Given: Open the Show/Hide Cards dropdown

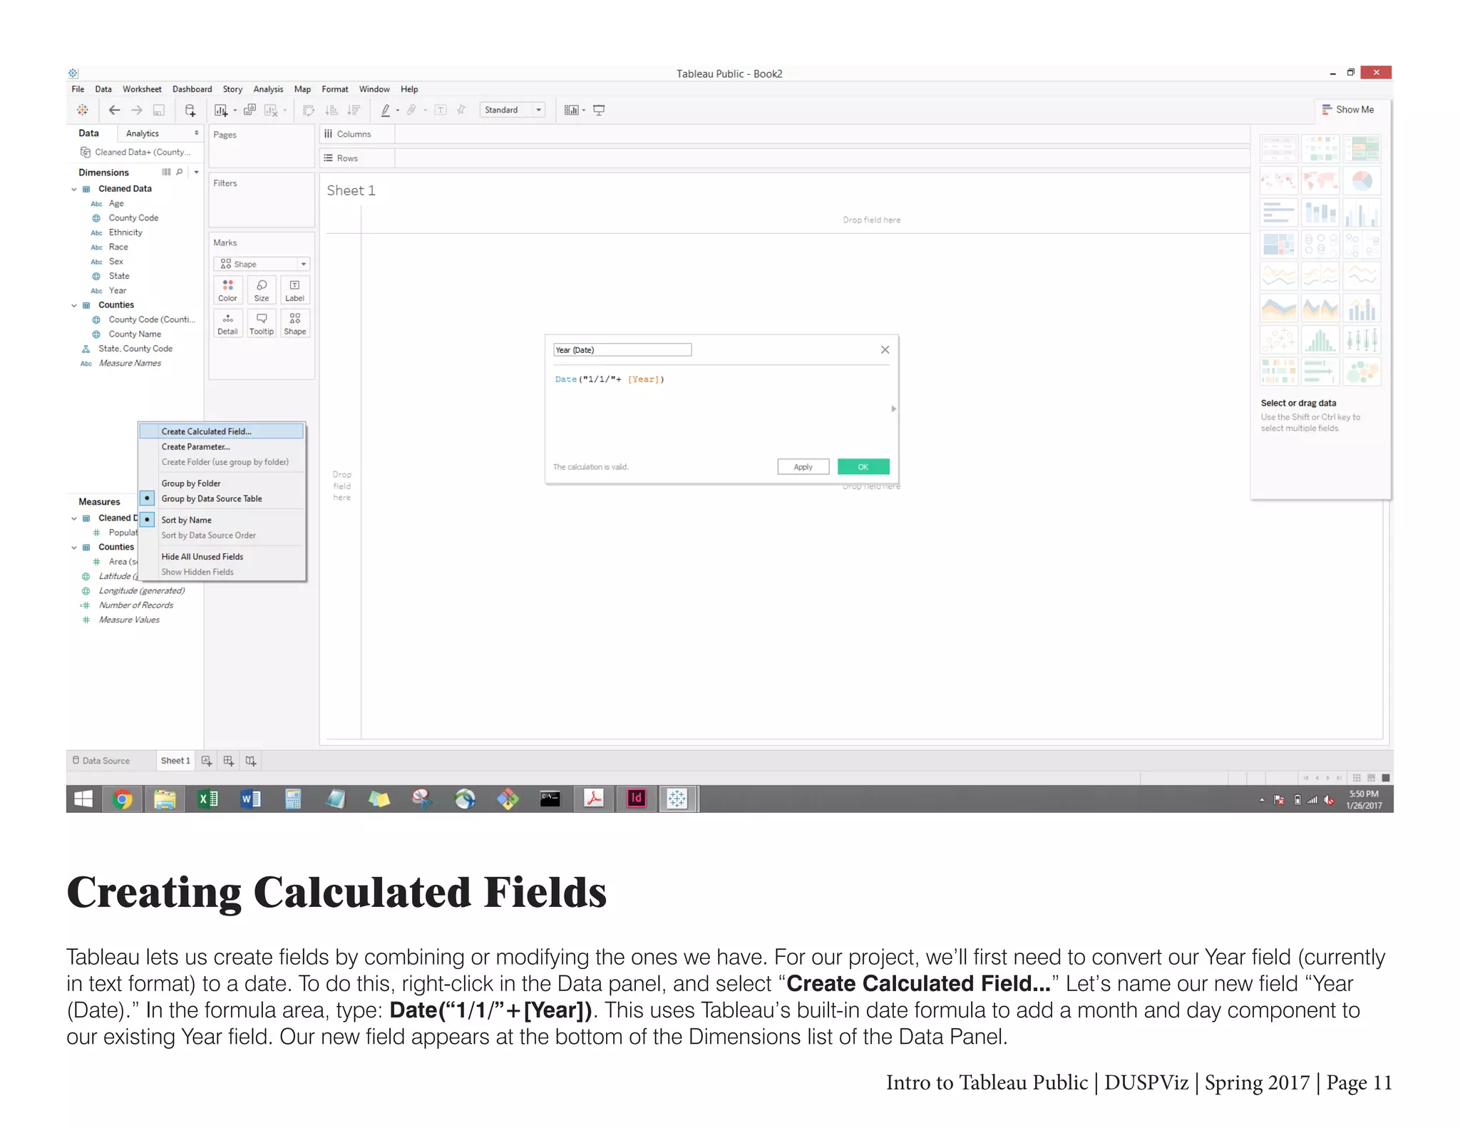Looking at the screenshot, I should click(574, 110).
